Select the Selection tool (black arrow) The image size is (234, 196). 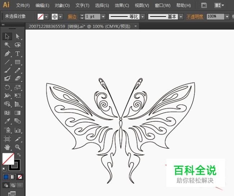(x=7, y=36)
